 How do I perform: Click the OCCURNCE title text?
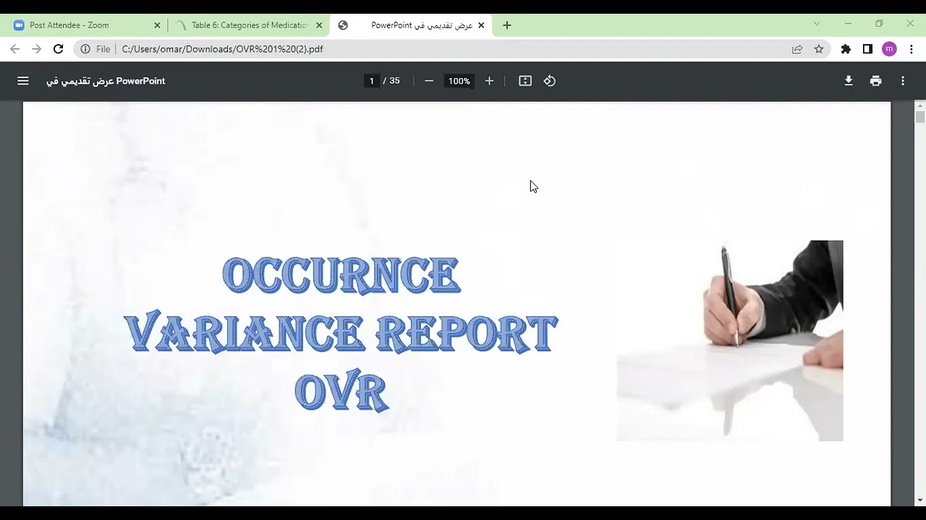341,275
